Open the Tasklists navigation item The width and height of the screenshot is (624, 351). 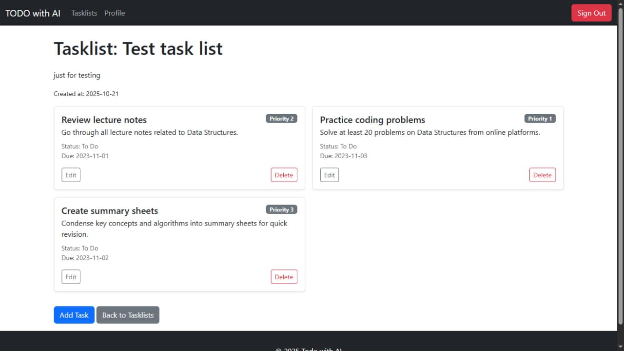(84, 13)
